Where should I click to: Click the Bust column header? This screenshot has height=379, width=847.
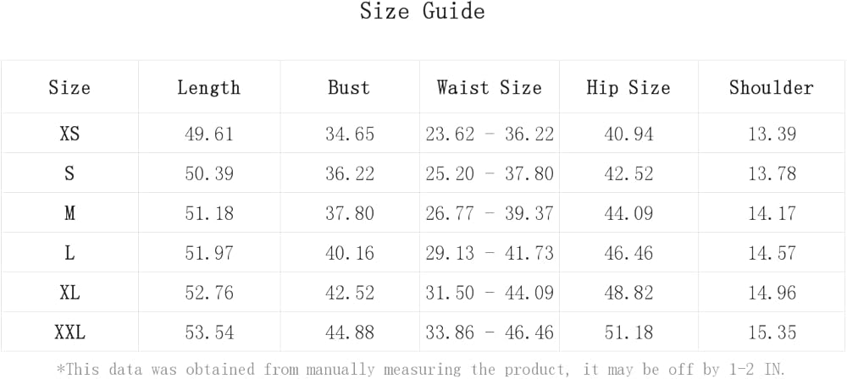tap(349, 88)
